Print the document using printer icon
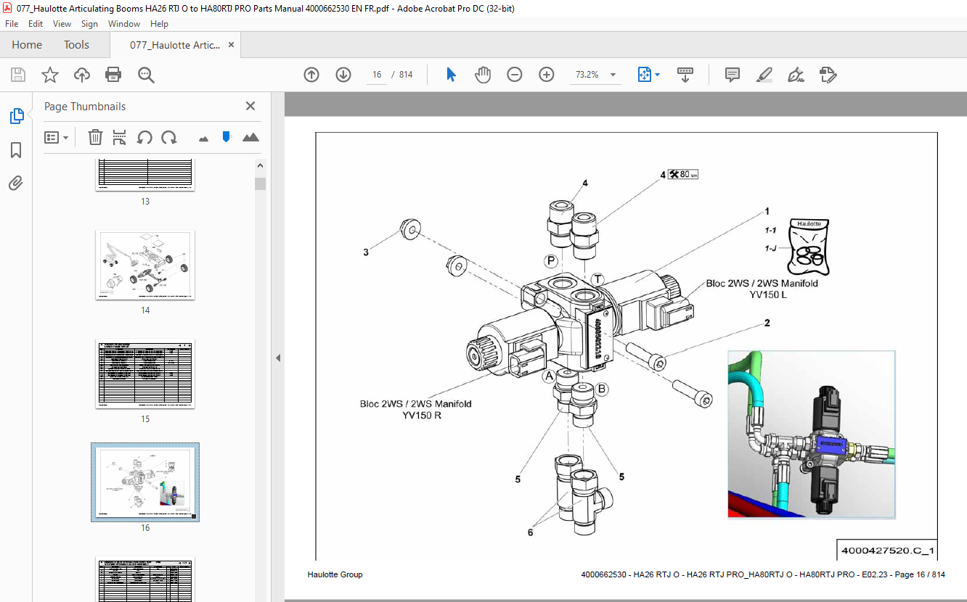The image size is (967, 602). (x=113, y=75)
